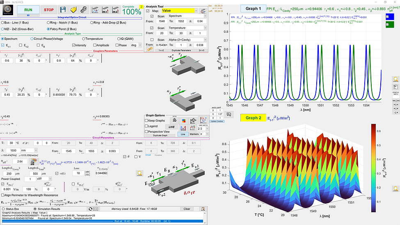This screenshot has height=225, width=400.
Task: Click the four-color squares icon
Action: [x=184, y=120]
